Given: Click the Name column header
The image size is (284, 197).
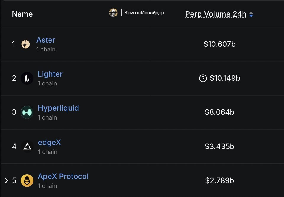Looking at the screenshot, I should click(22, 14).
